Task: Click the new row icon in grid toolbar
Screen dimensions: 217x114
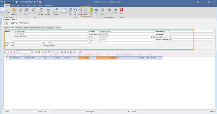Action: pos(5,52)
